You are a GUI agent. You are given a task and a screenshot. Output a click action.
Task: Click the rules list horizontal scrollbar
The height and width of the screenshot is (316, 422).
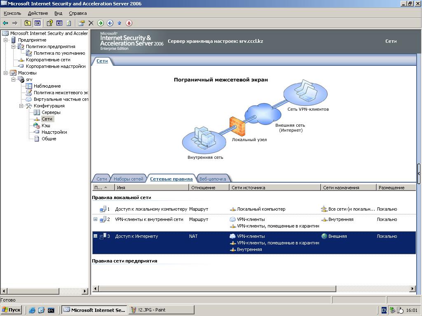[x=217, y=289]
